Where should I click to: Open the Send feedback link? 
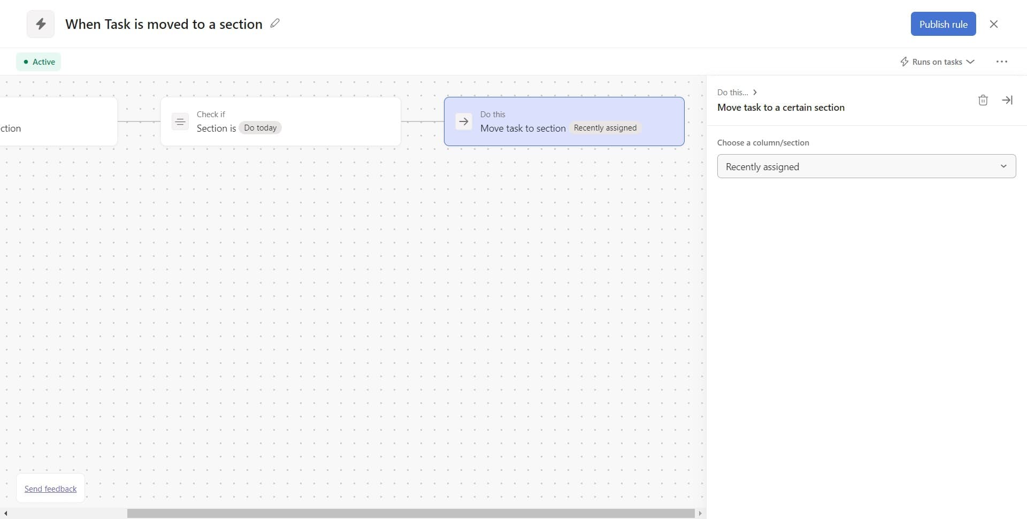pyautogui.click(x=50, y=489)
